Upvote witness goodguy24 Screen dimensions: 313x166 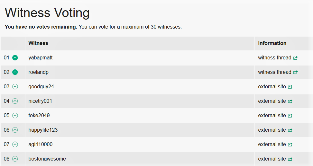coord(15,87)
